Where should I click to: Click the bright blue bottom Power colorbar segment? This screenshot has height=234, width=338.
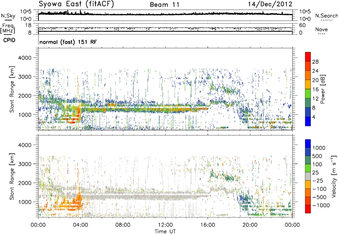coord(308,121)
